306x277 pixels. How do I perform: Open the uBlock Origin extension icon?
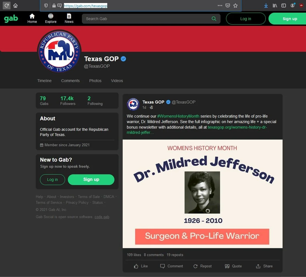tap(301, 6)
